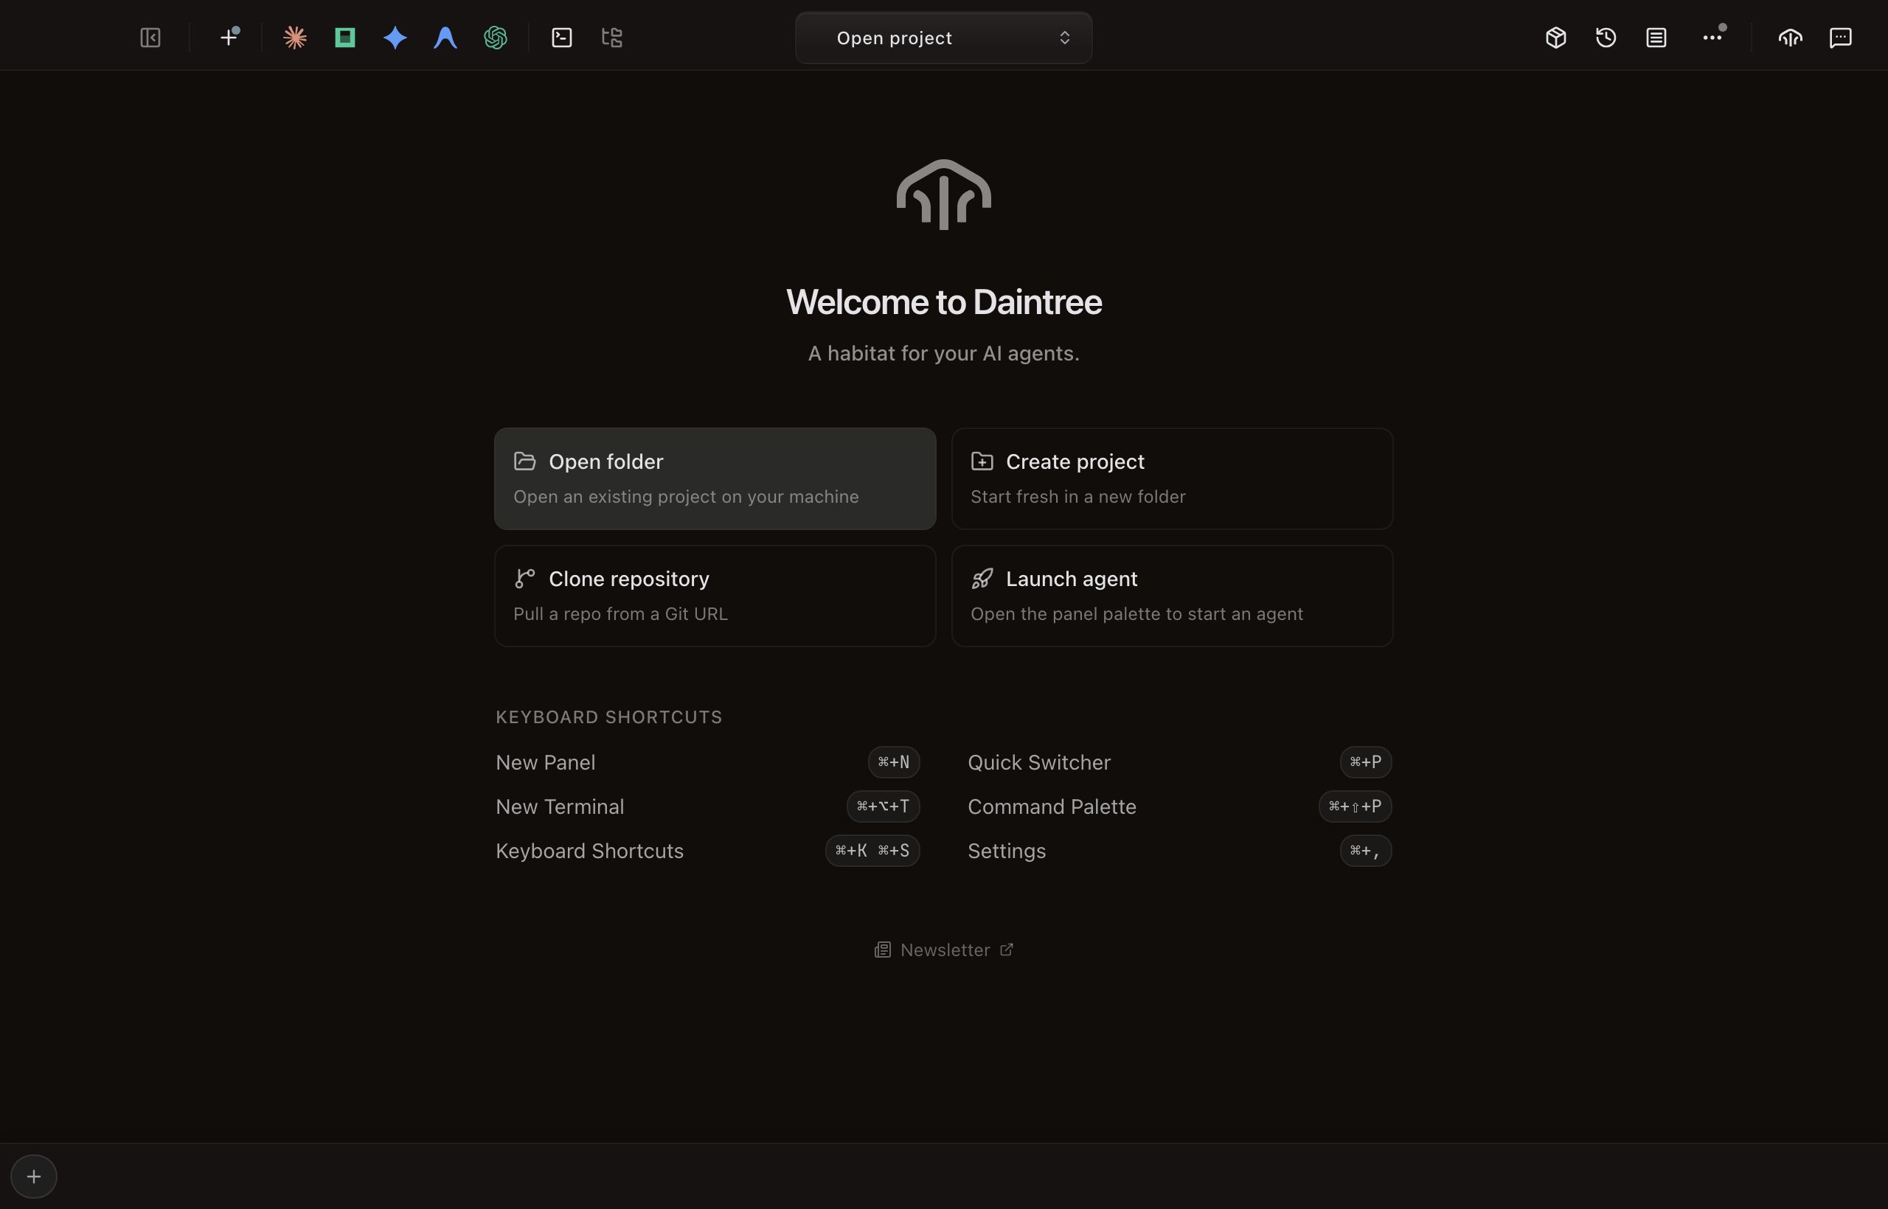The height and width of the screenshot is (1209, 1888).
Task: Click the Quick Switcher shortcut row
Action: click(1179, 762)
